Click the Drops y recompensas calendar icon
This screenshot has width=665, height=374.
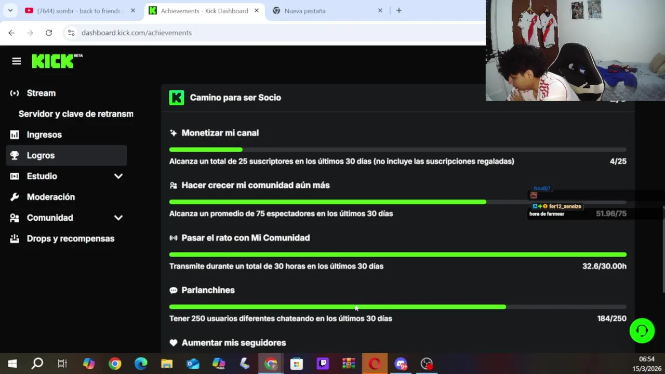[15, 238]
